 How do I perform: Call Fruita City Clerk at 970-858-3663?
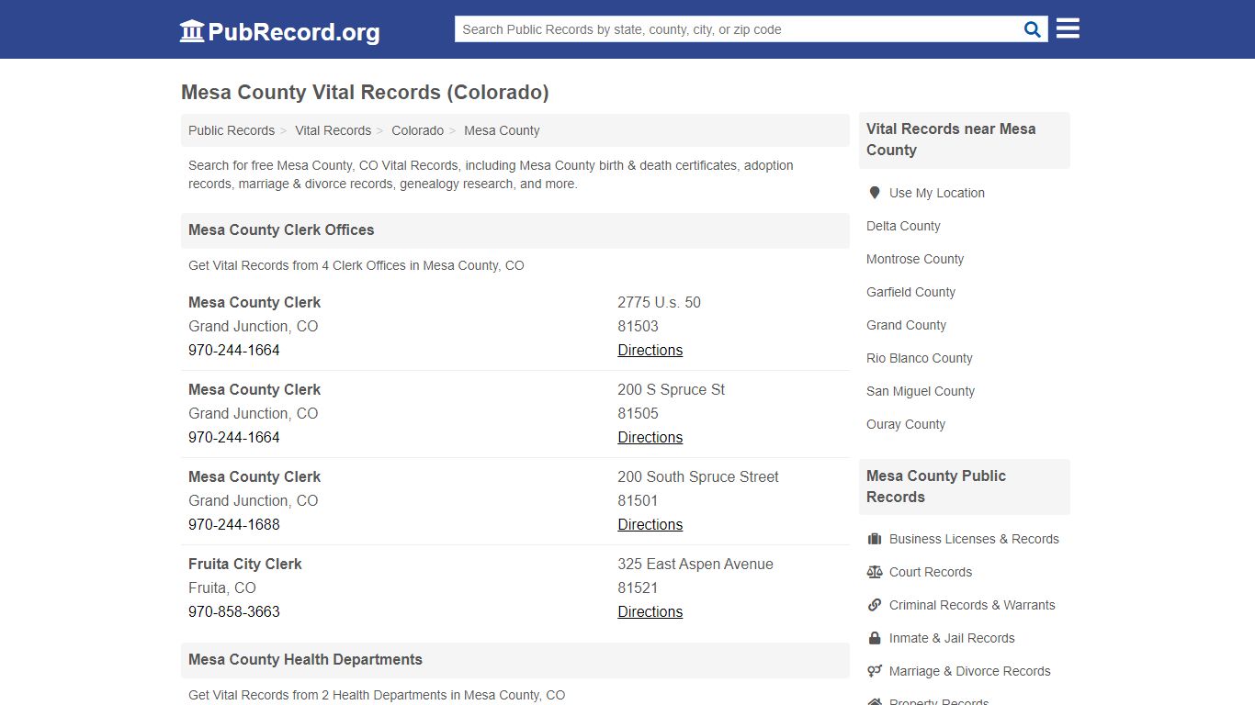click(x=234, y=611)
